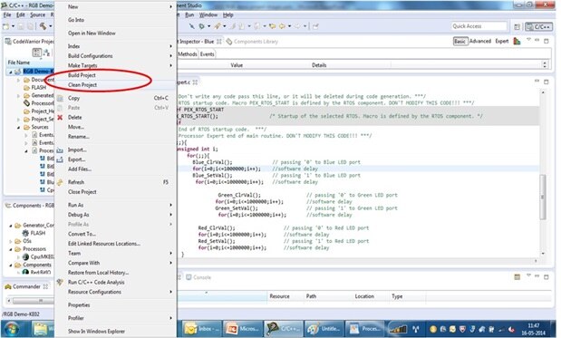Viewport: 561px width, 338px height.
Task: Open the Debug As submenu
Action: (x=116, y=215)
